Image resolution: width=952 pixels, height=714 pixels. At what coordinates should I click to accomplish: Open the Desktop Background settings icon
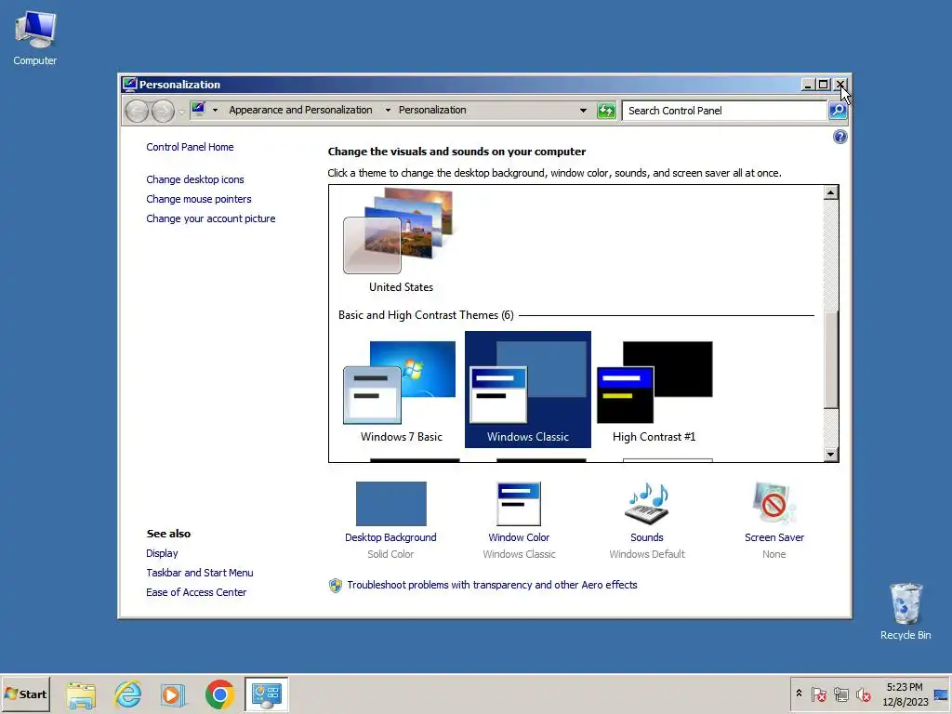coord(391,504)
